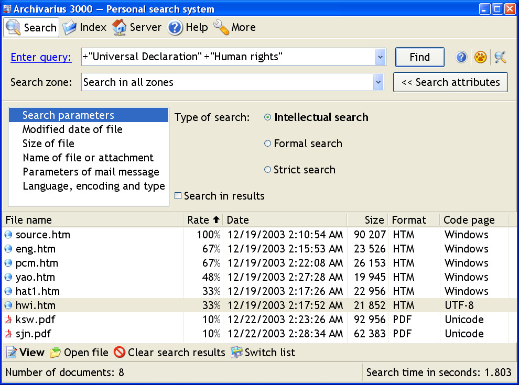Enable the Search in results checkbox
The height and width of the screenshot is (385, 519).
(178, 196)
